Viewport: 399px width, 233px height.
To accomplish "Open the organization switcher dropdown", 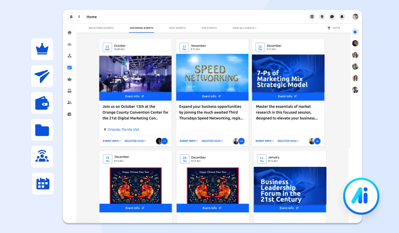I will coord(75,17).
